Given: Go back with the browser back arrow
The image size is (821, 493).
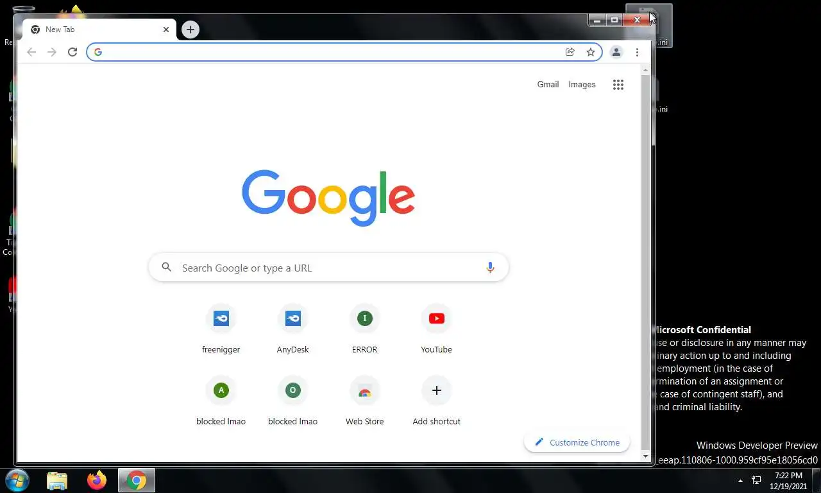Looking at the screenshot, I should coord(31,52).
